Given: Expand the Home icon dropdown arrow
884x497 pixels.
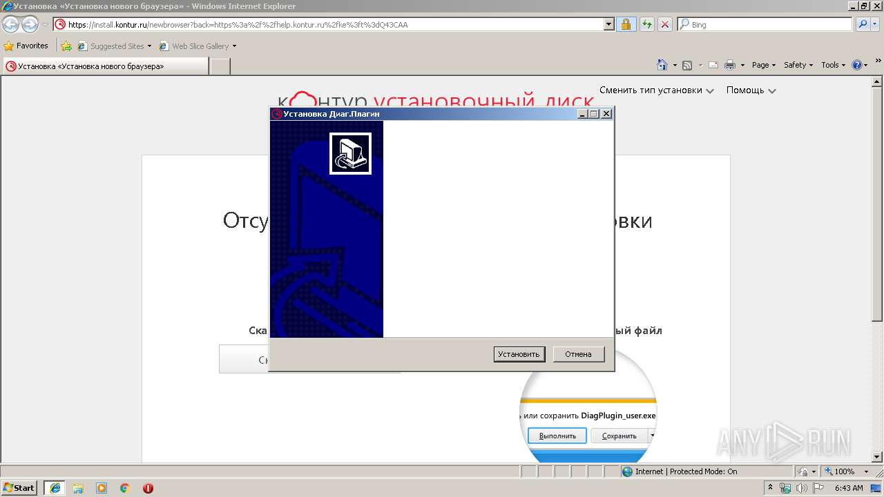Looking at the screenshot, I should (x=674, y=65).
